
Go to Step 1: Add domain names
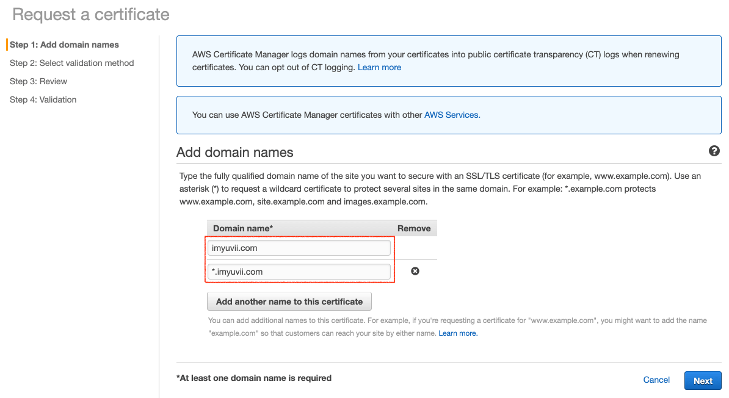pos(64,45)
